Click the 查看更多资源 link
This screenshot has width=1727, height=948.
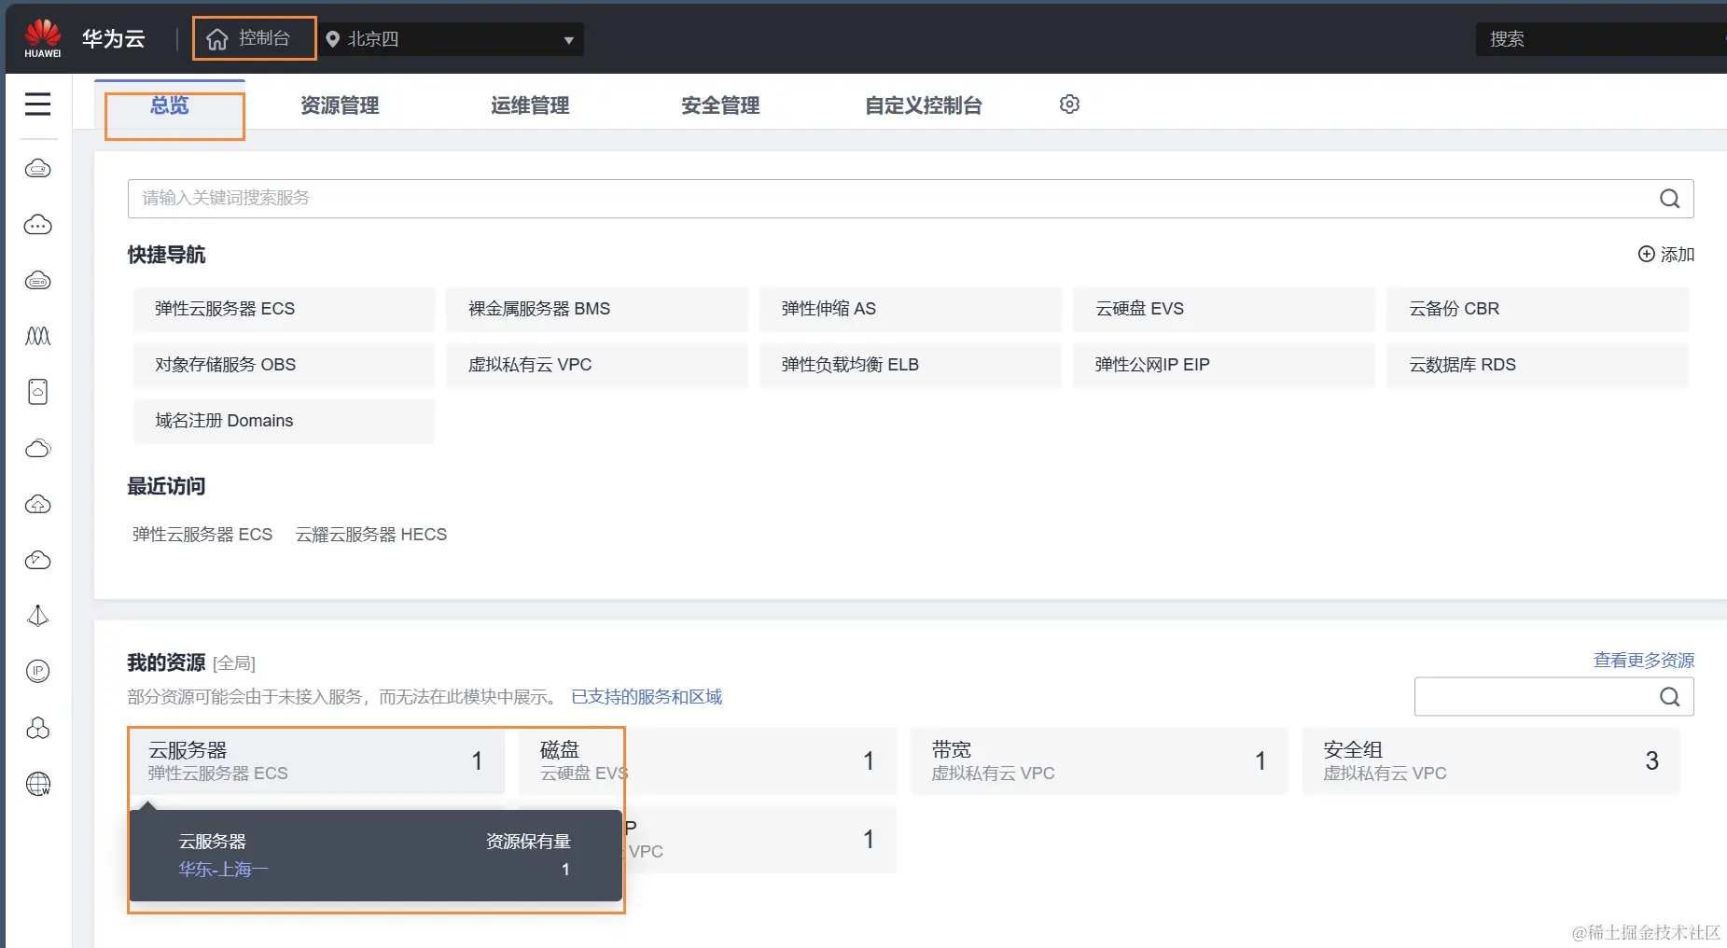pos(1644,661)
